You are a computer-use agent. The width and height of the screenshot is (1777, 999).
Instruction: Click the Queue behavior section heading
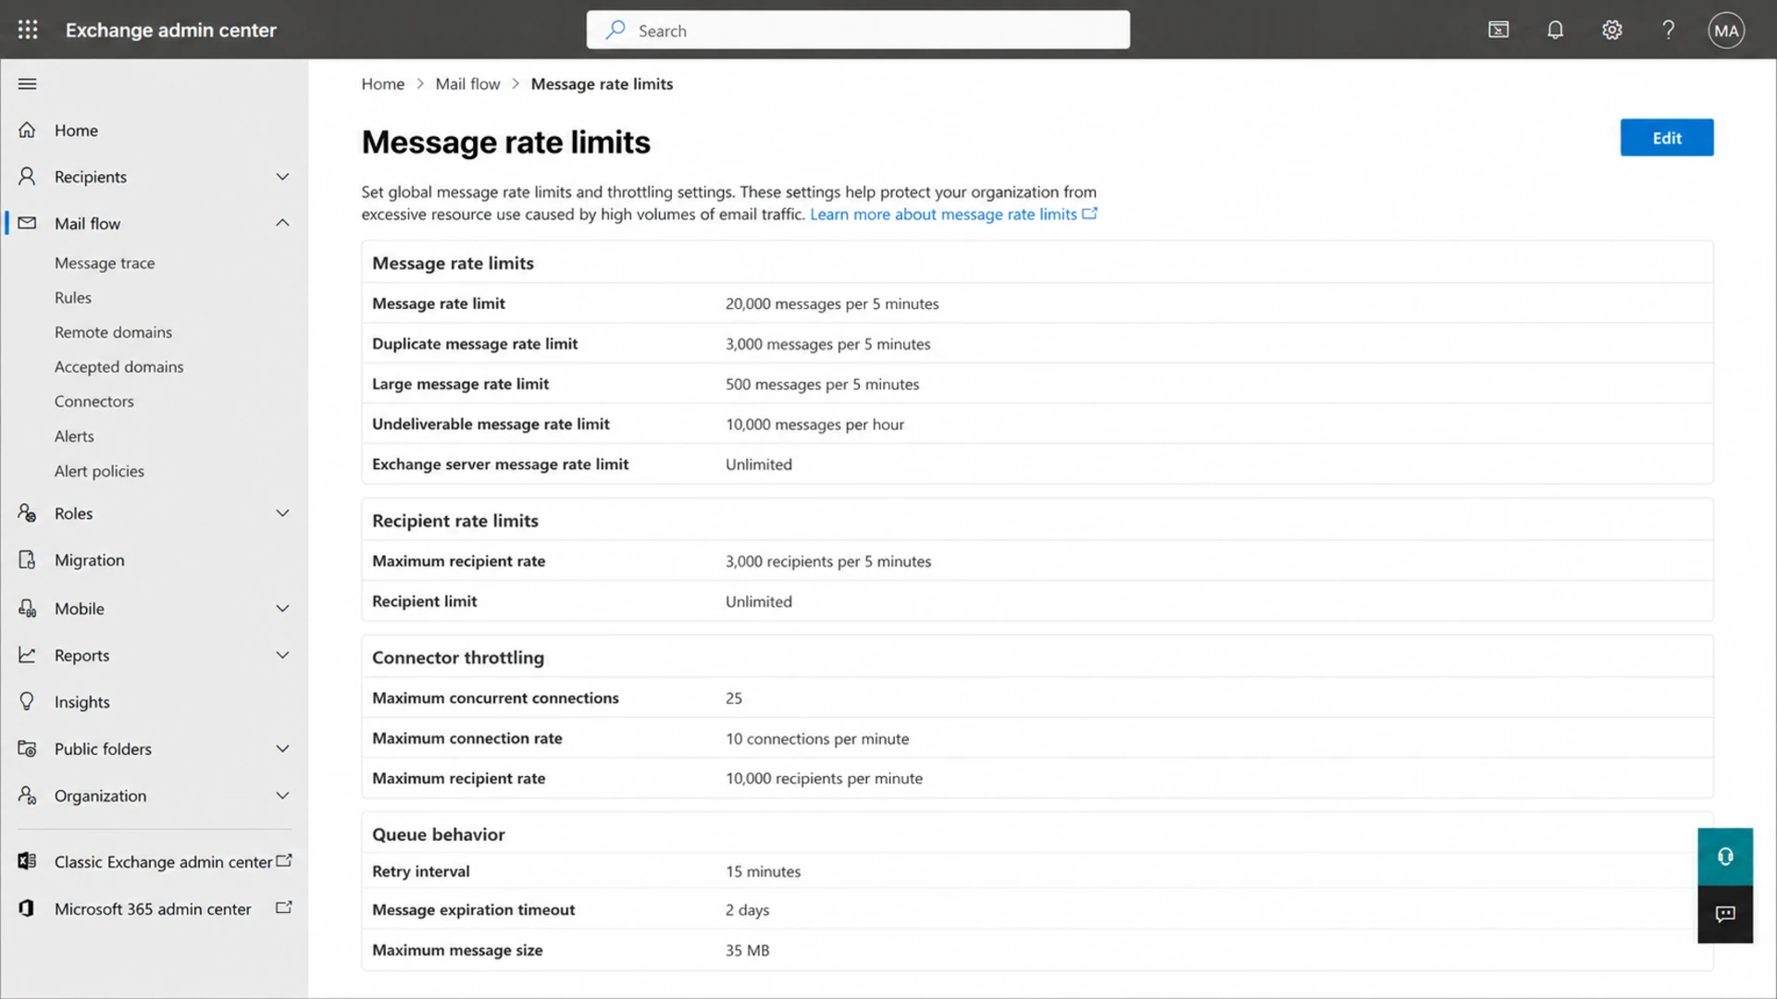pyautogui.click(x=438, y=833)
